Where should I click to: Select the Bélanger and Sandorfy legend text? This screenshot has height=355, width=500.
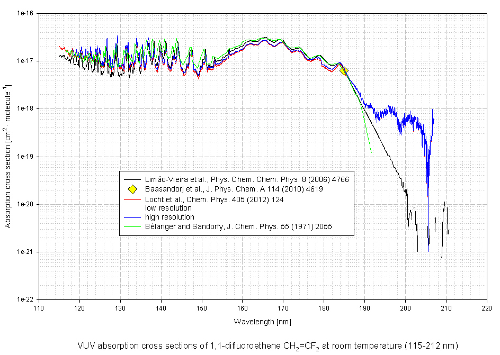click(x=242, y=226)
